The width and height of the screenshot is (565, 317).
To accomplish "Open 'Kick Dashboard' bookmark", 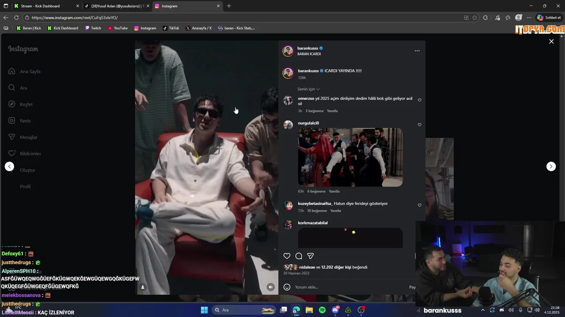I will tap(62, 28).
